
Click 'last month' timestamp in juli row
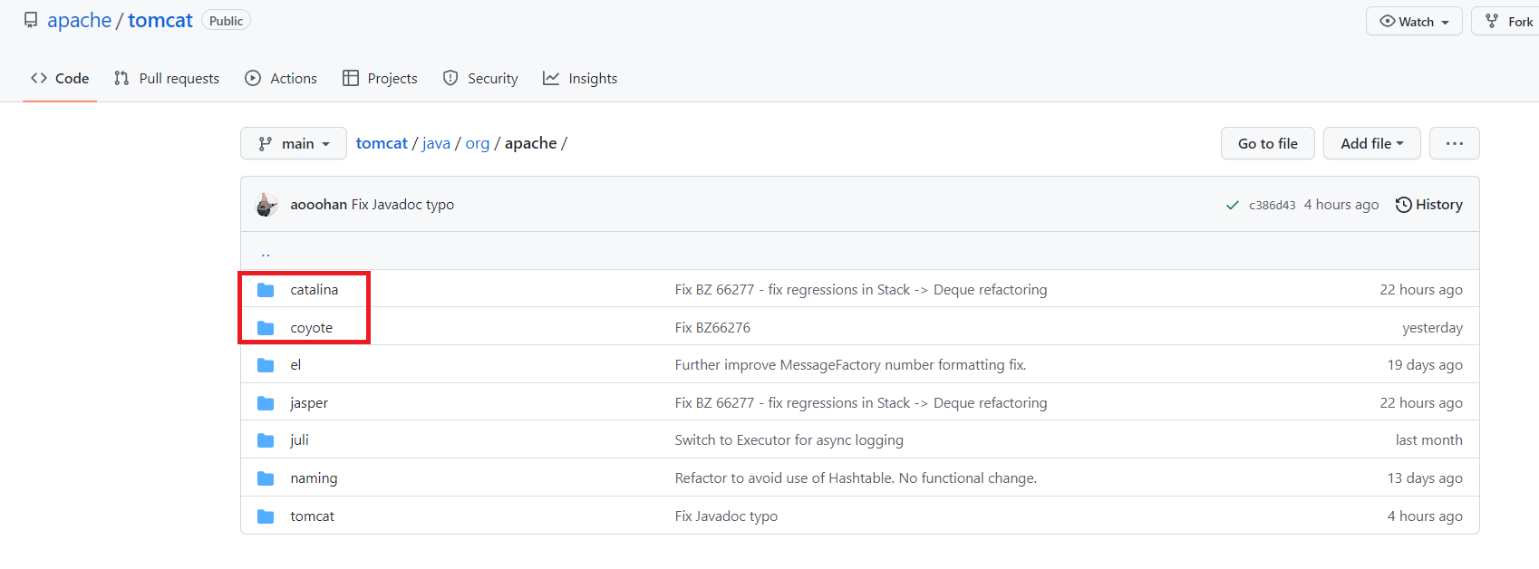tap(1428, 440)
